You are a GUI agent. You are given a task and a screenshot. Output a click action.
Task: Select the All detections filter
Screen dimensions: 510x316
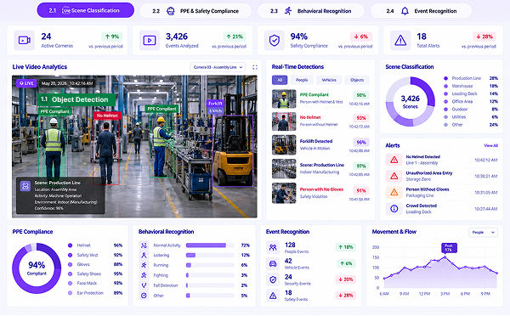(x=280, y=80)
